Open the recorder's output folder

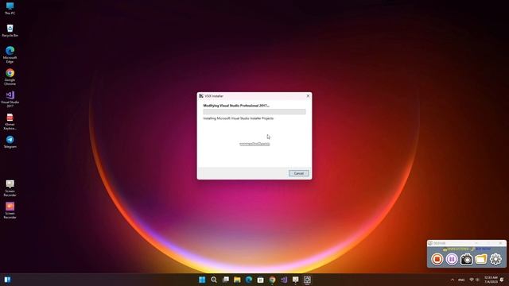click(x=480, y=259)
